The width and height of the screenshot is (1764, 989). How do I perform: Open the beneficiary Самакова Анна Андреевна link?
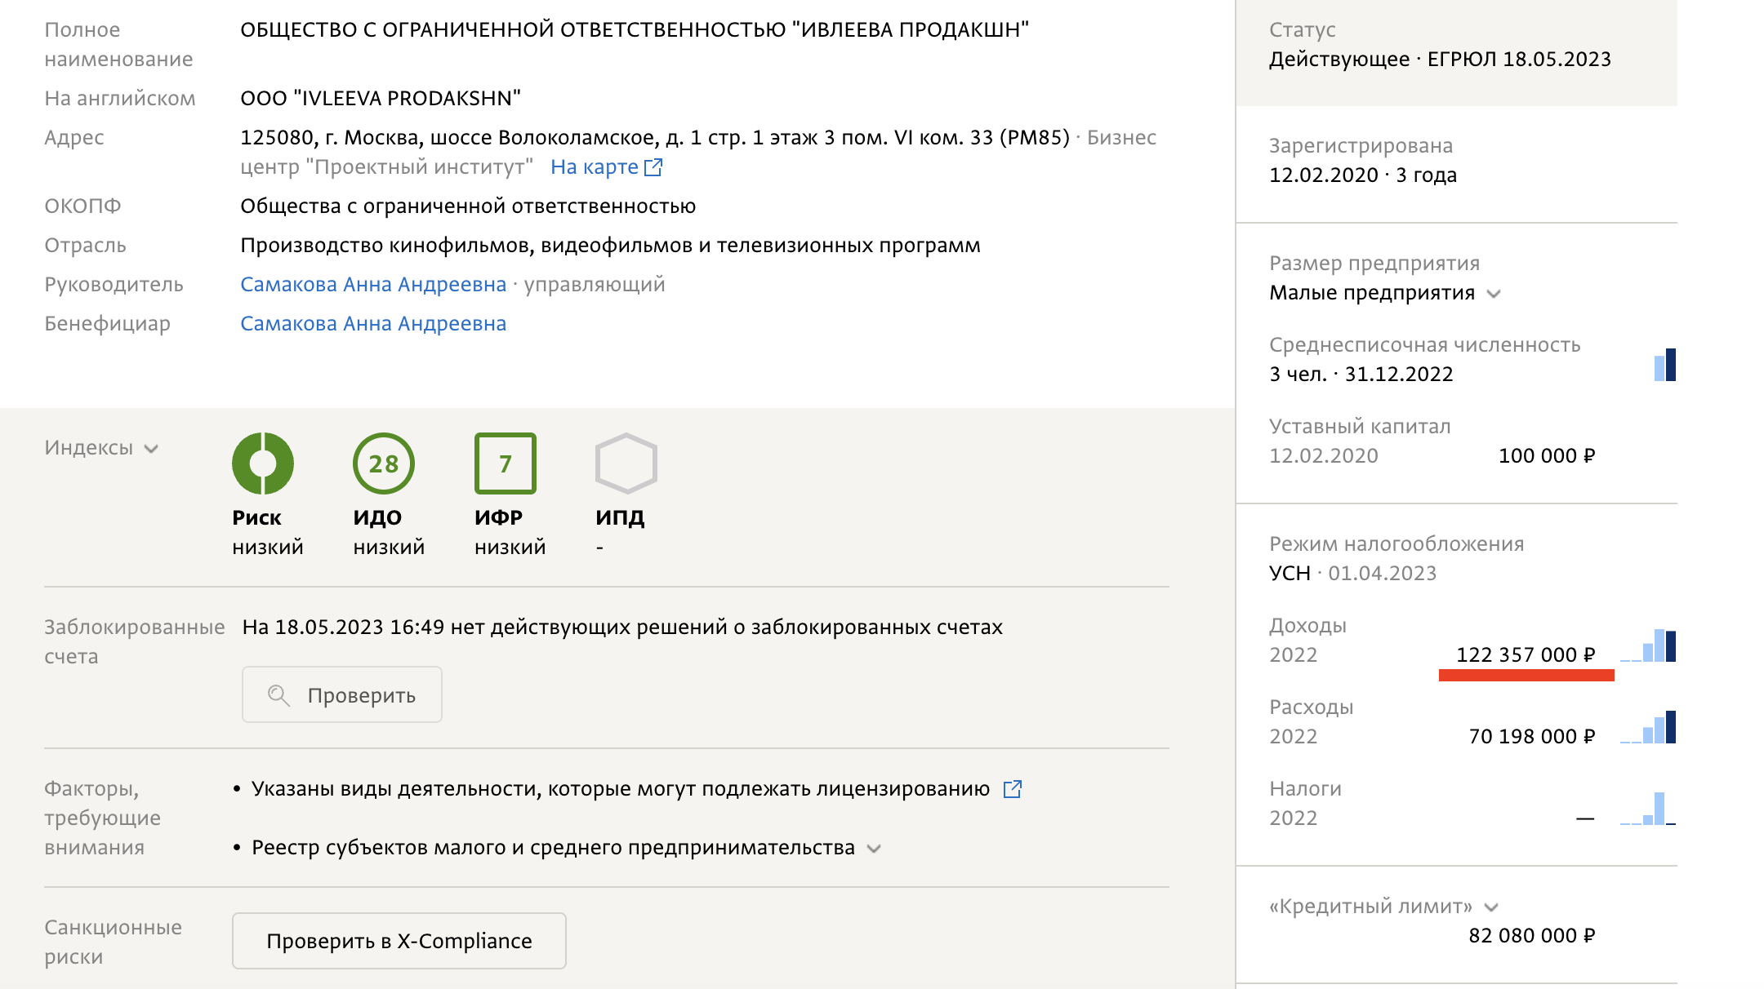tap(372, 323)
